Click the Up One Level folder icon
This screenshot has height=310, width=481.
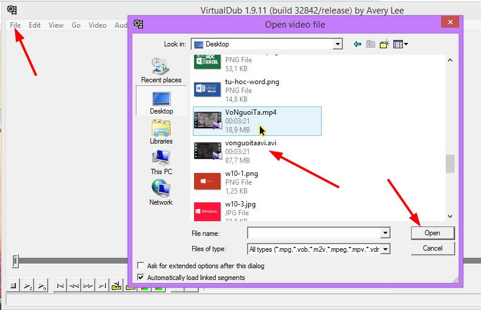[370, 44]
